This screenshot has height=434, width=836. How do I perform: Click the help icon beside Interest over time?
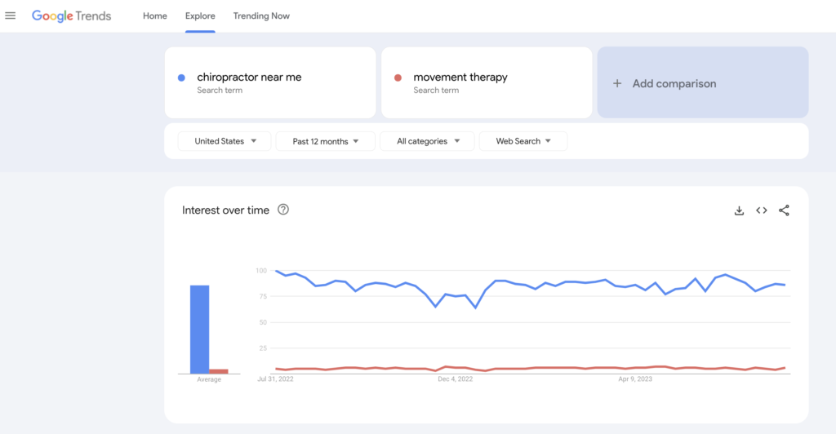(x=283, y=210)
